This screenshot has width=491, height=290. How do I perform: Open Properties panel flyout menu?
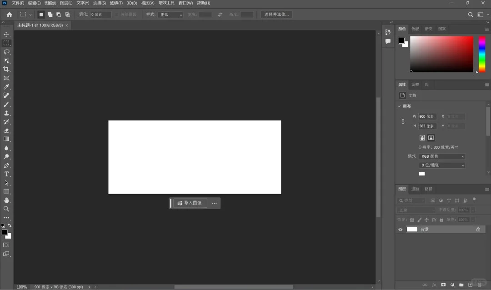tap(487, 85)
